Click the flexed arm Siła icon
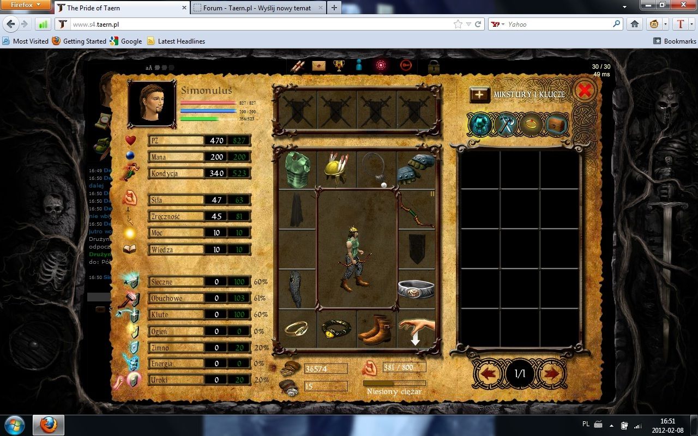Screen dimensions: 698x436 tap(130, 197)
